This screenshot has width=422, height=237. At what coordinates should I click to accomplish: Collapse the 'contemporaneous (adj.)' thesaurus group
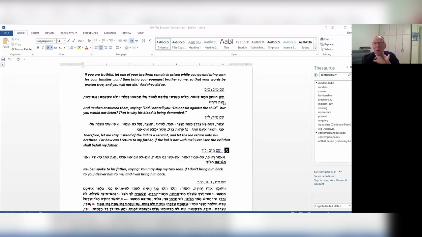click(x=316, y=133)
